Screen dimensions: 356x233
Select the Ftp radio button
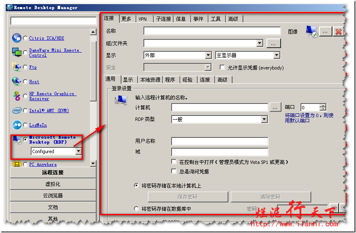25,67
